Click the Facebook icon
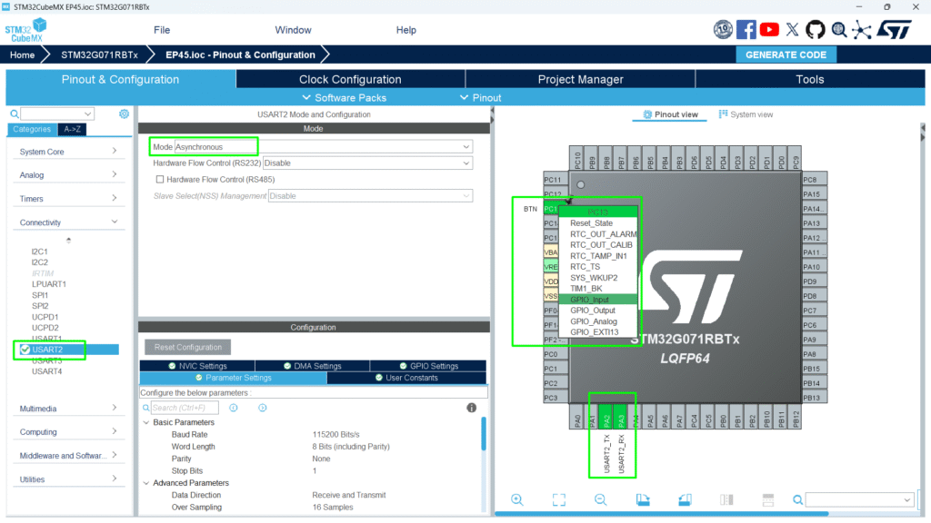Viewport: 931px width, 523px height. pos(746,30)
